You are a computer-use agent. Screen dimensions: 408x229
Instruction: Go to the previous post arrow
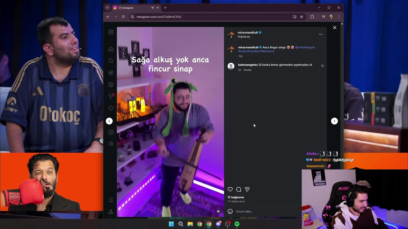109,121
